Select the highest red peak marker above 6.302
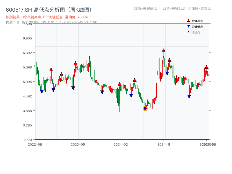Image resolution: width=232 pixels, height=174 pixels. click(164, 50)
